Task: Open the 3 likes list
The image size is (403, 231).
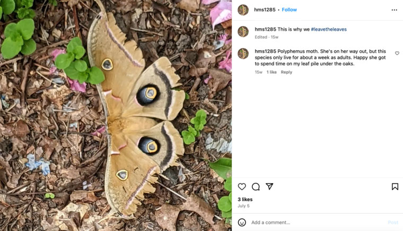Action: click(245, 200)
